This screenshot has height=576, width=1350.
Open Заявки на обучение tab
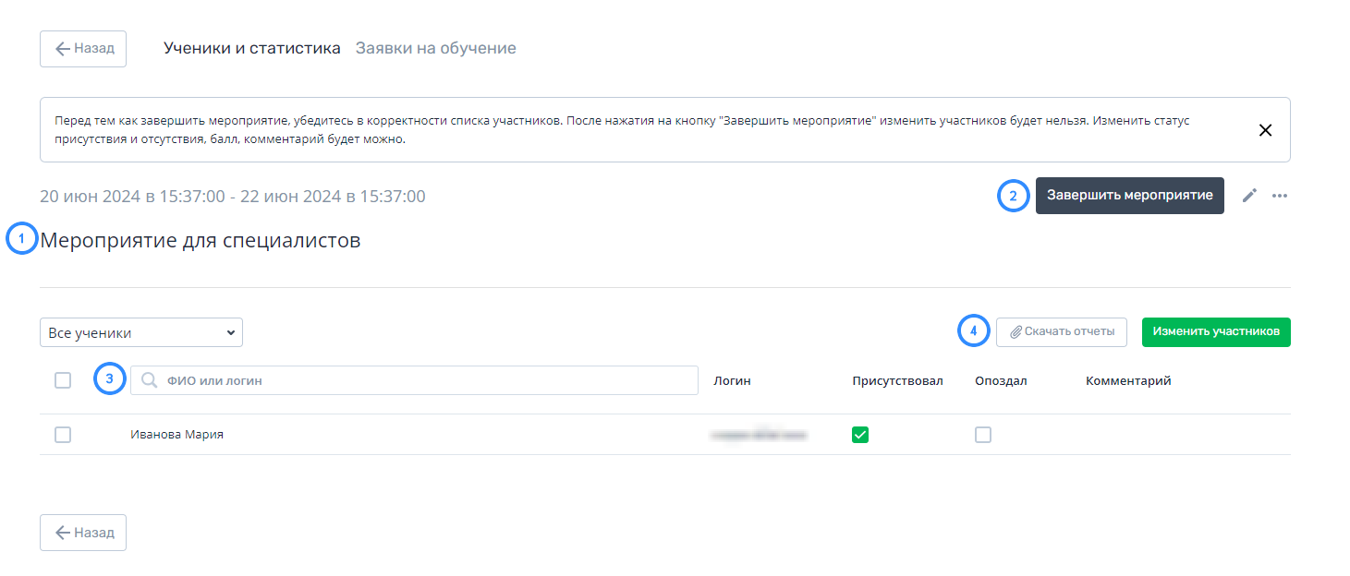click(436, 48)
